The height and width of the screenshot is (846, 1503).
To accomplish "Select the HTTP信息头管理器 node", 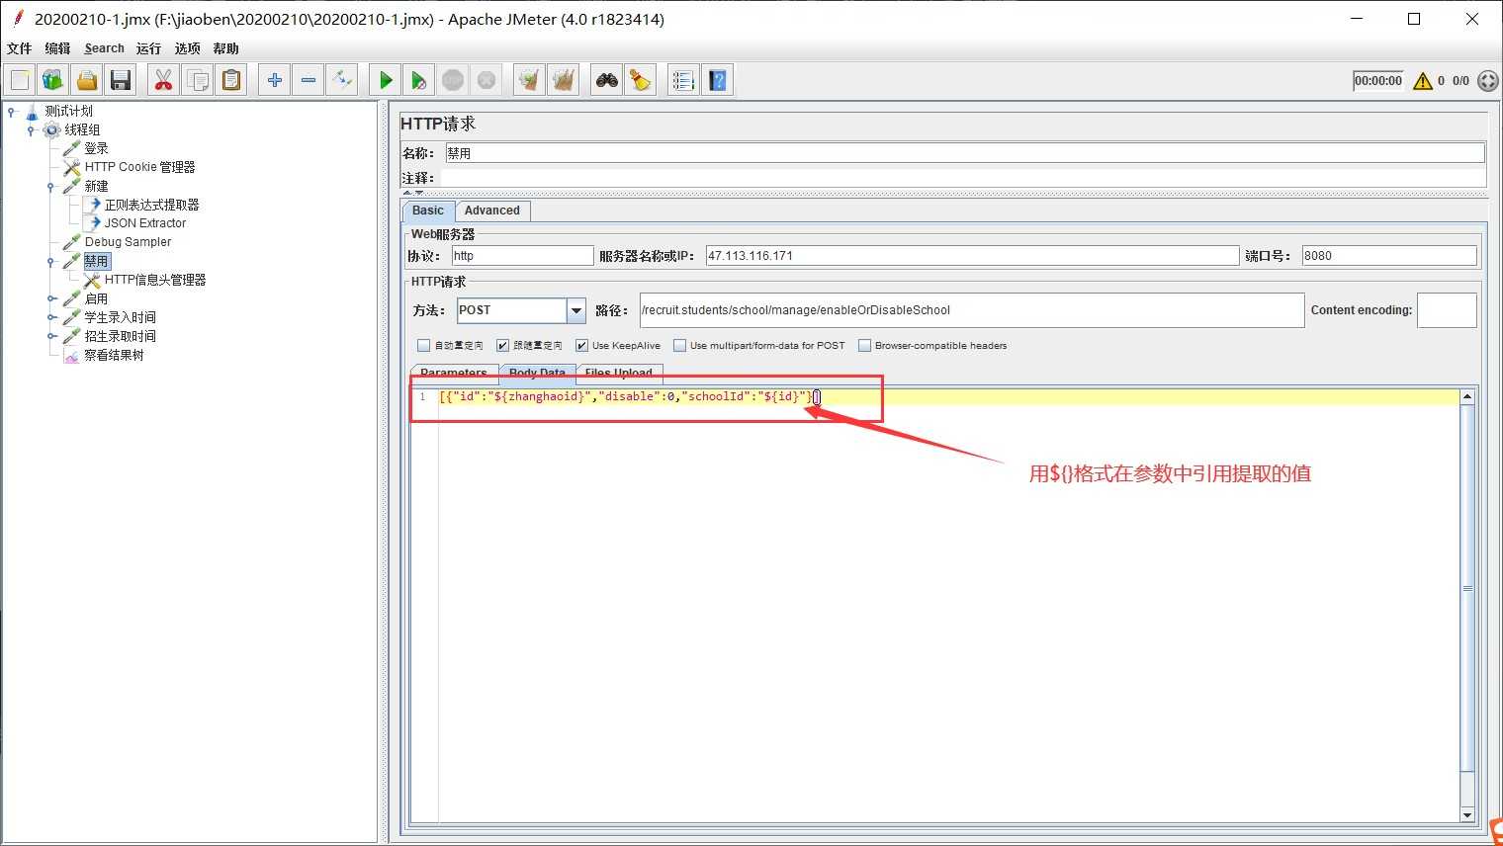I will pos(155,280).
